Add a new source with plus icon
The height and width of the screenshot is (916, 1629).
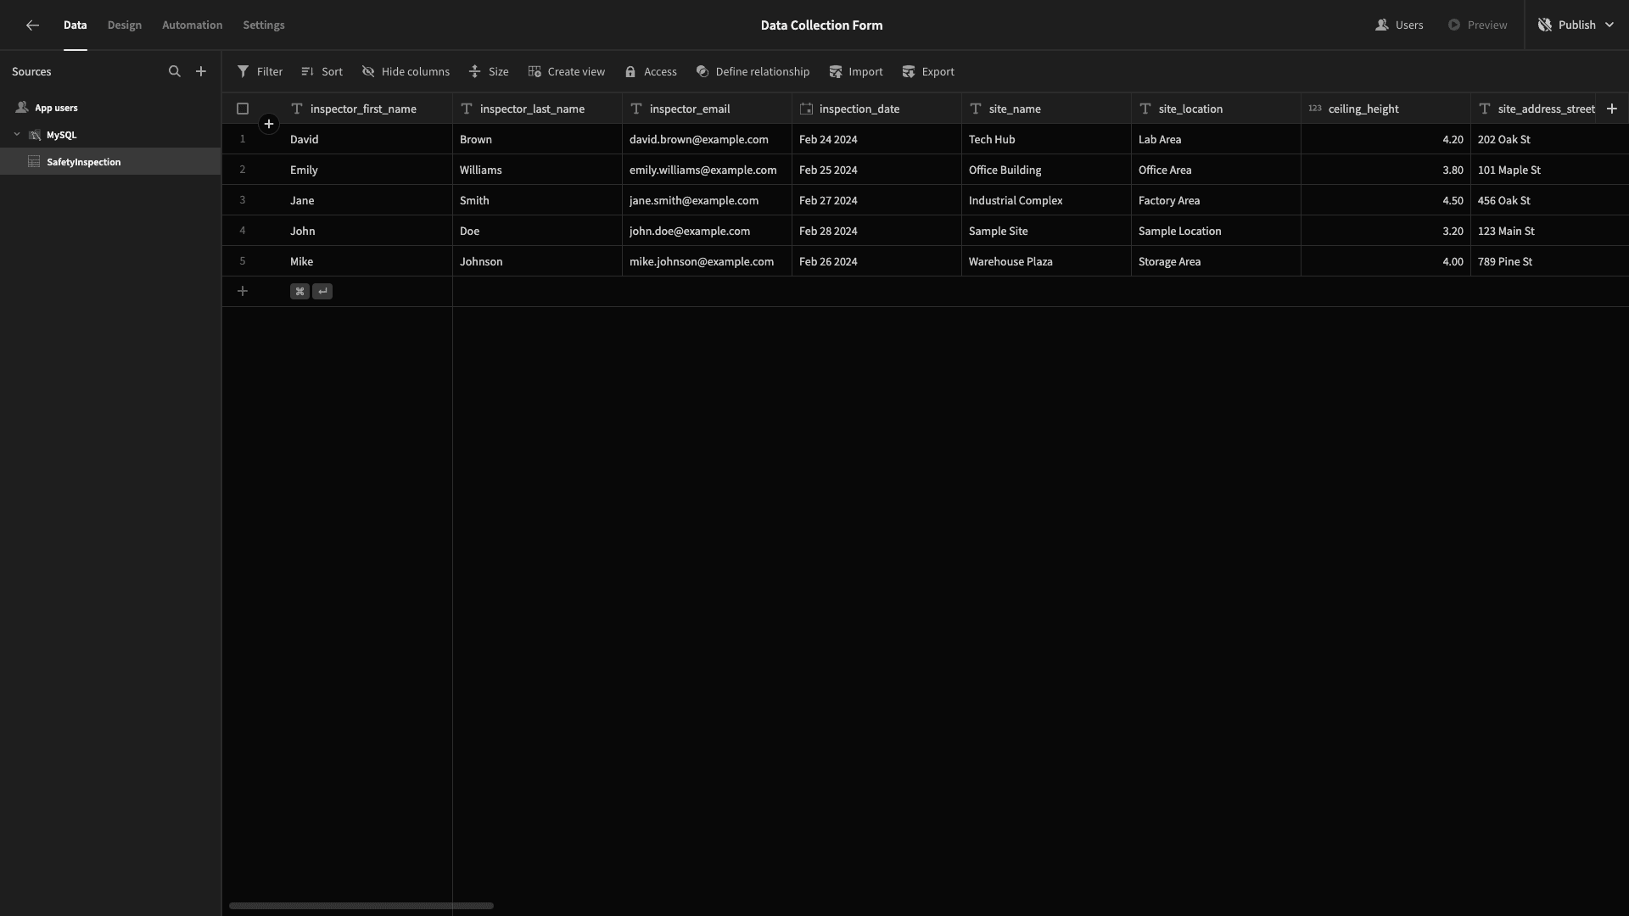point(201,72)
